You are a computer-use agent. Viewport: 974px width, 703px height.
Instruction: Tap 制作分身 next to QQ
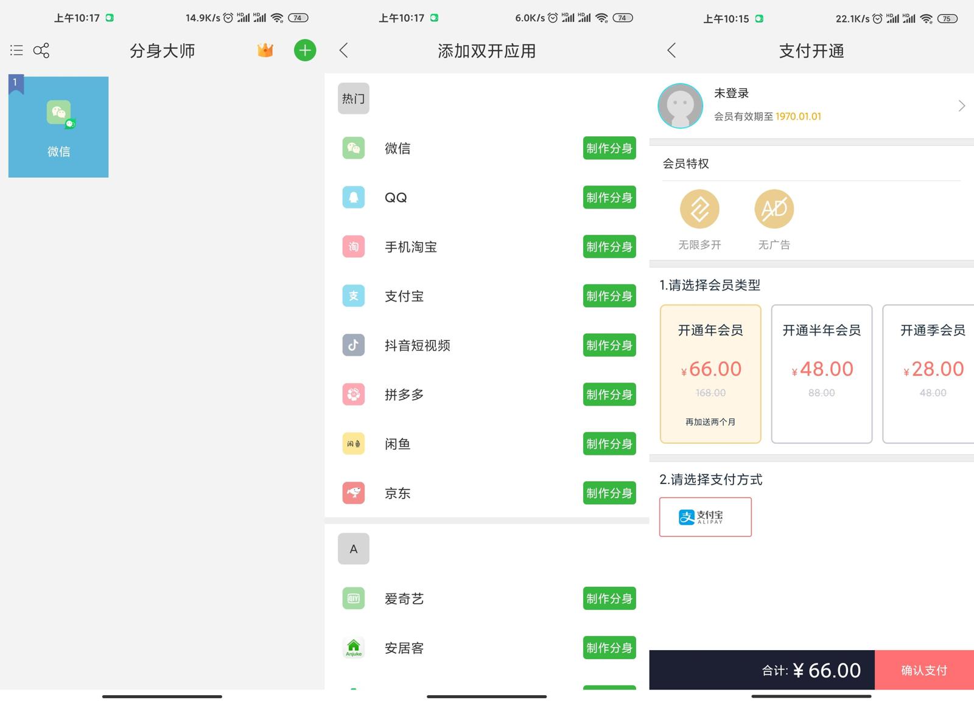point(608,197)
